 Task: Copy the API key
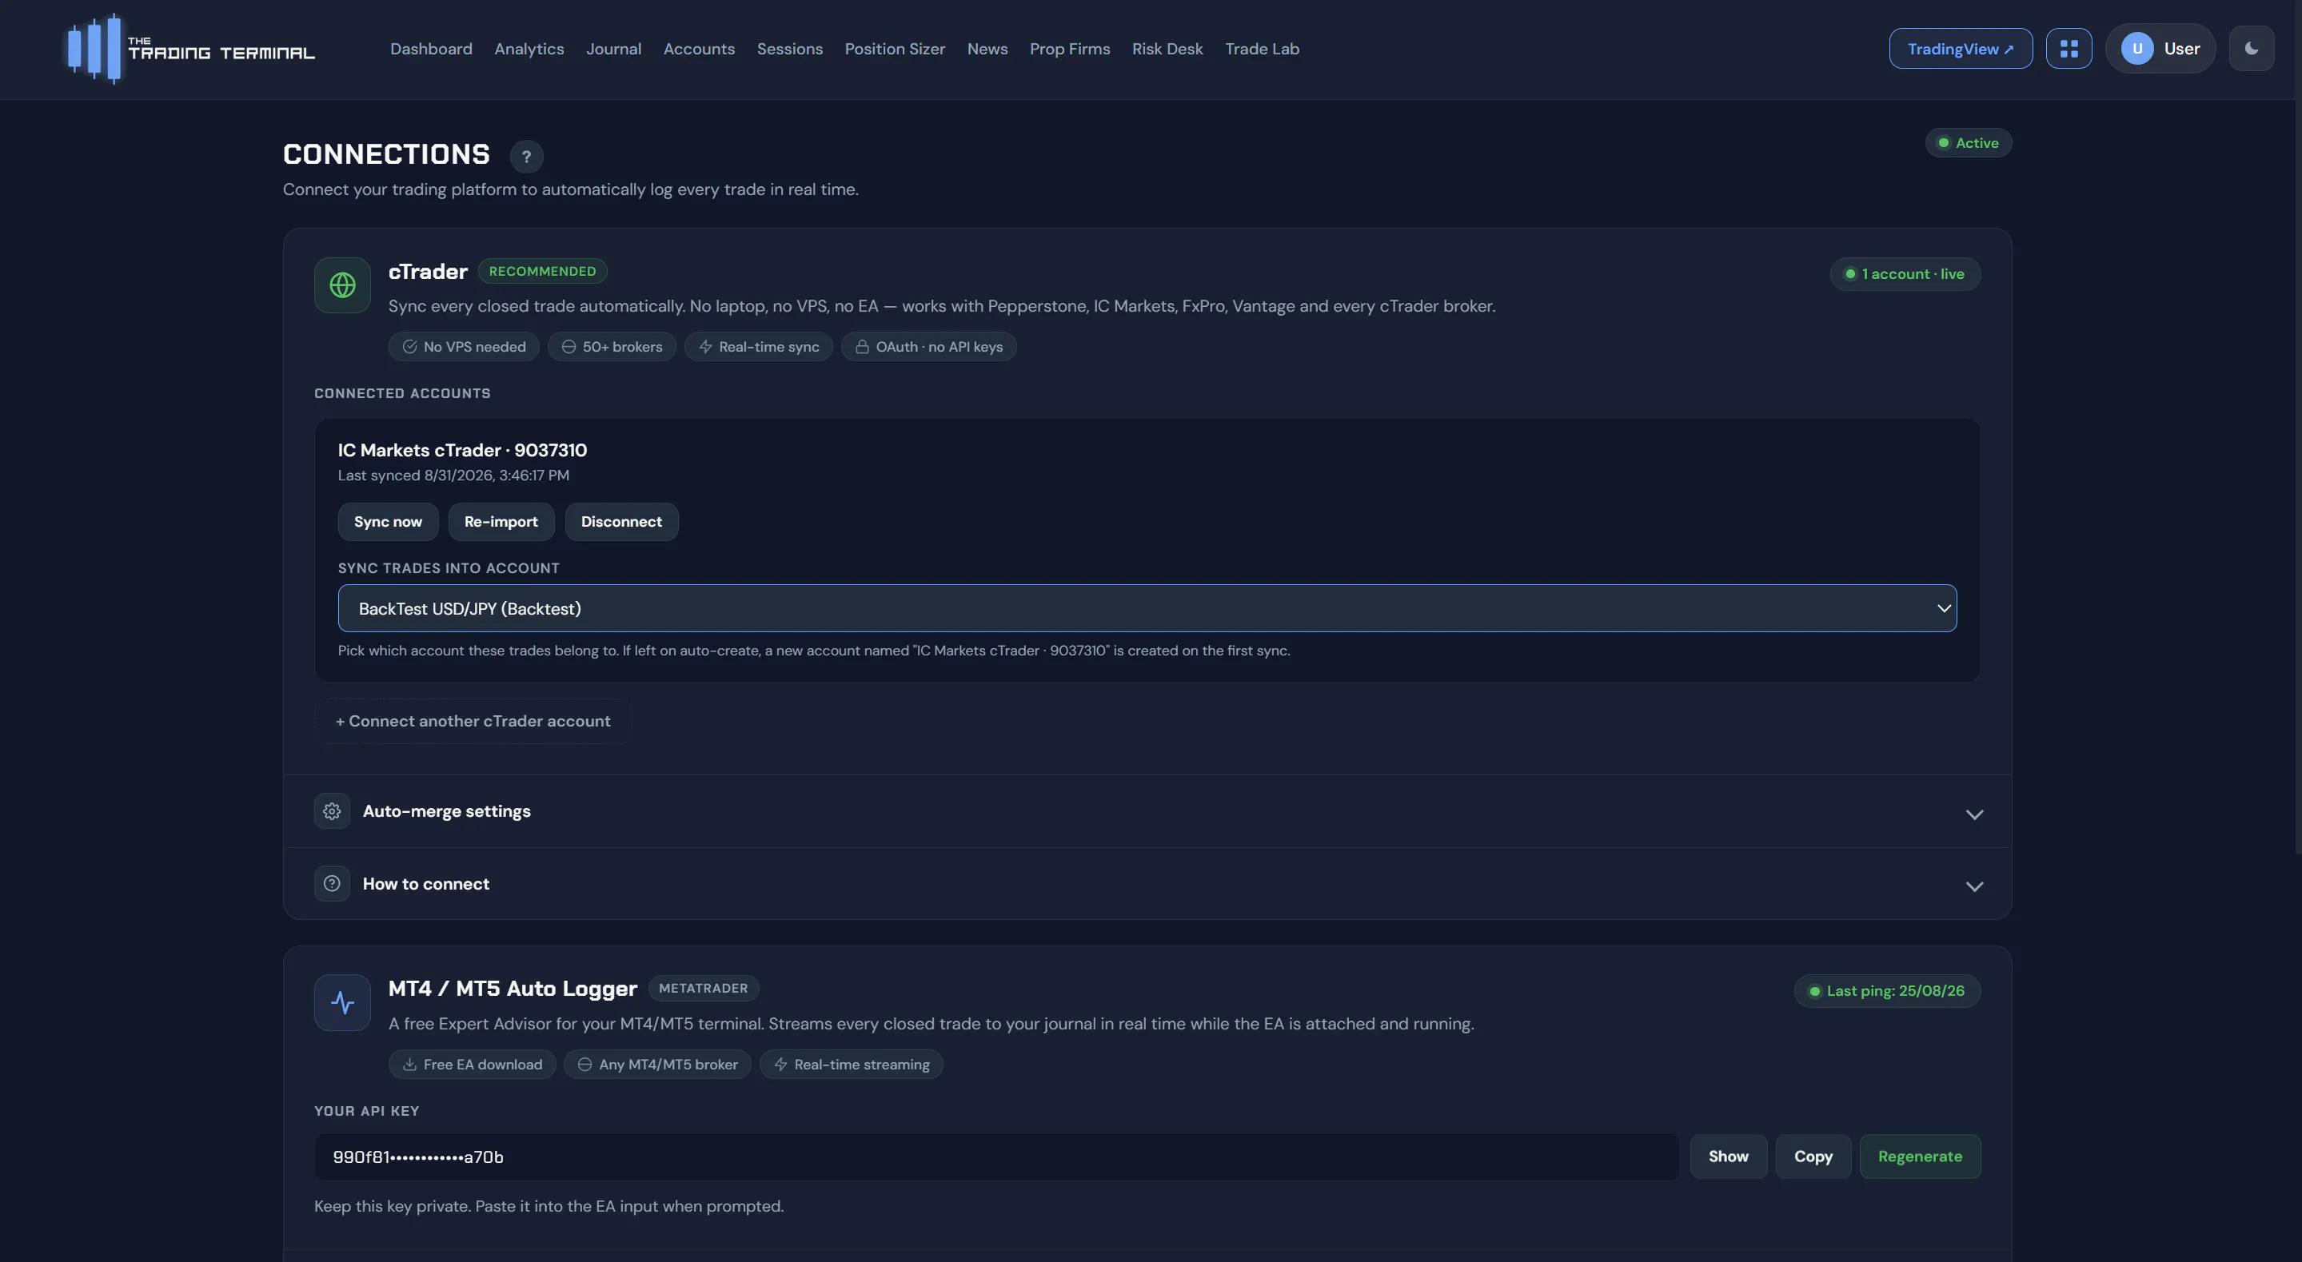pos(1813,1157)
